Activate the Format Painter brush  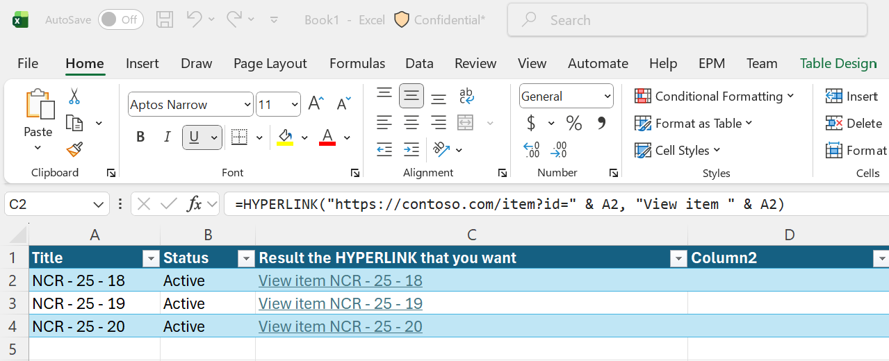(74, 149)
